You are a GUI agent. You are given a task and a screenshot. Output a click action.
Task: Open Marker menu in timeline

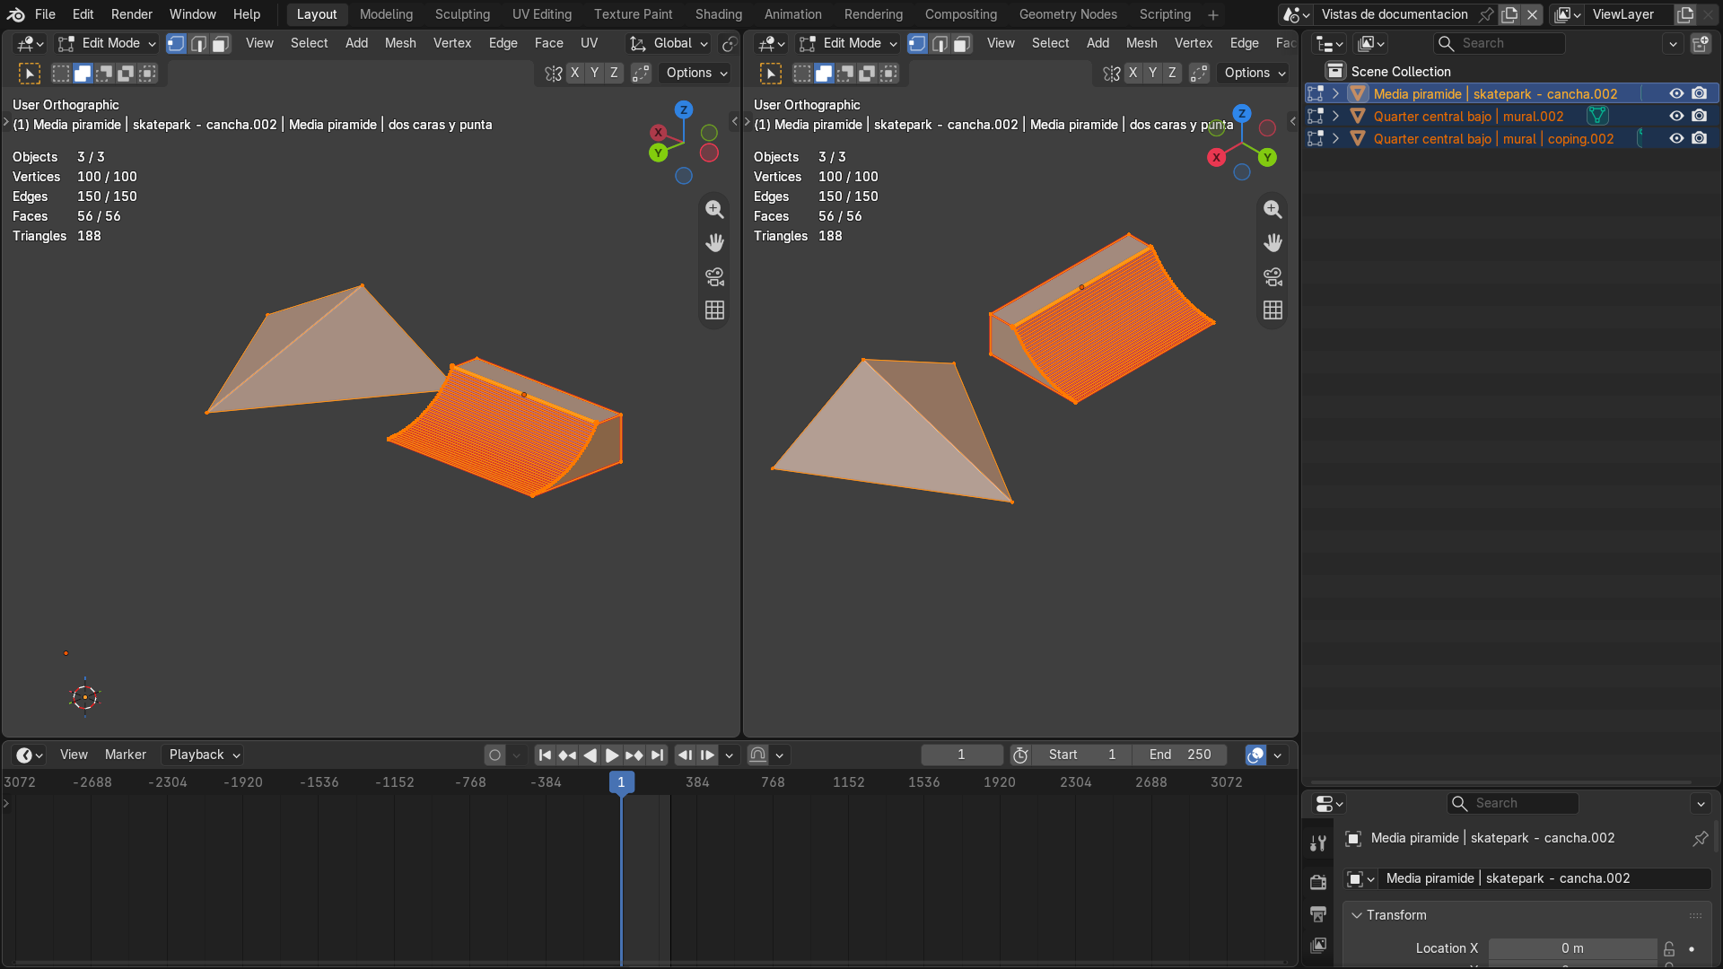[x=125, y=755]
